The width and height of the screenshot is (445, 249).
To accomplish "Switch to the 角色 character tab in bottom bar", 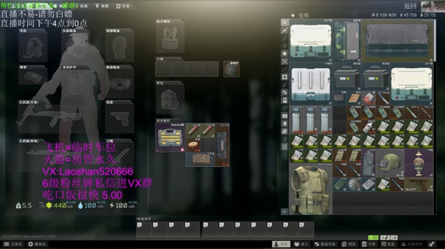I will coord(281,244).
